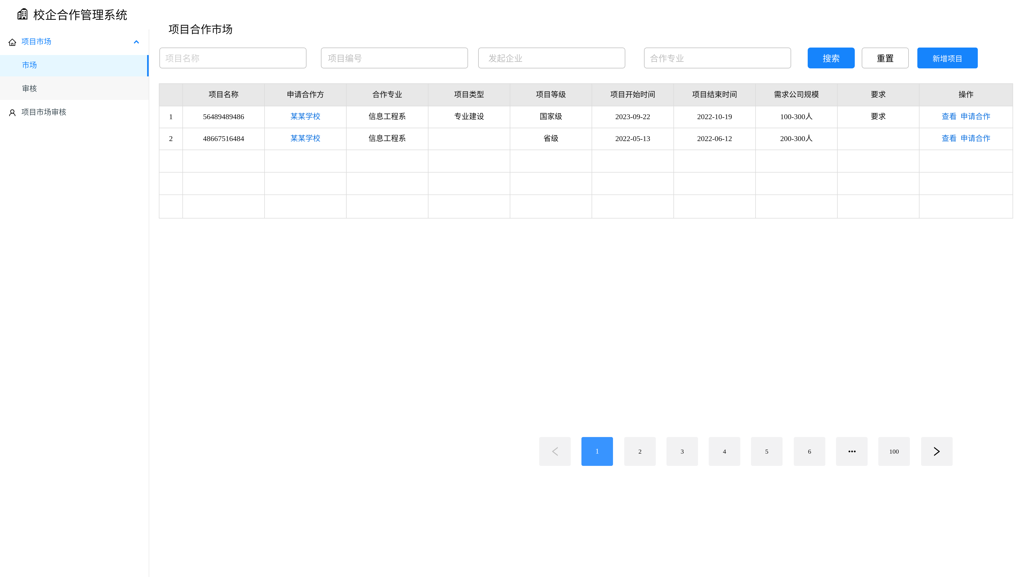Open 某某学校 link in row 1
This screenshot has height=577, width=1027.
tap(305, 116)
